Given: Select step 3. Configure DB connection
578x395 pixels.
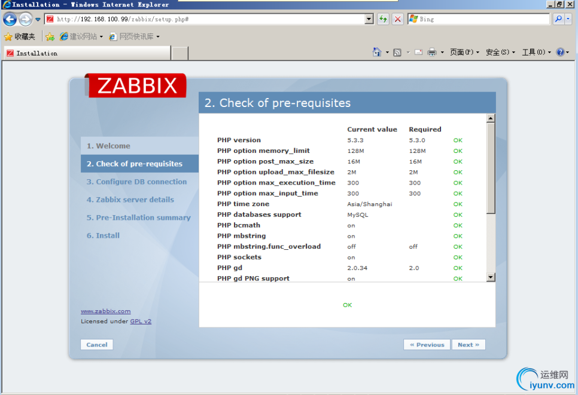Looking at the screenshot, I should coord(137,182).
